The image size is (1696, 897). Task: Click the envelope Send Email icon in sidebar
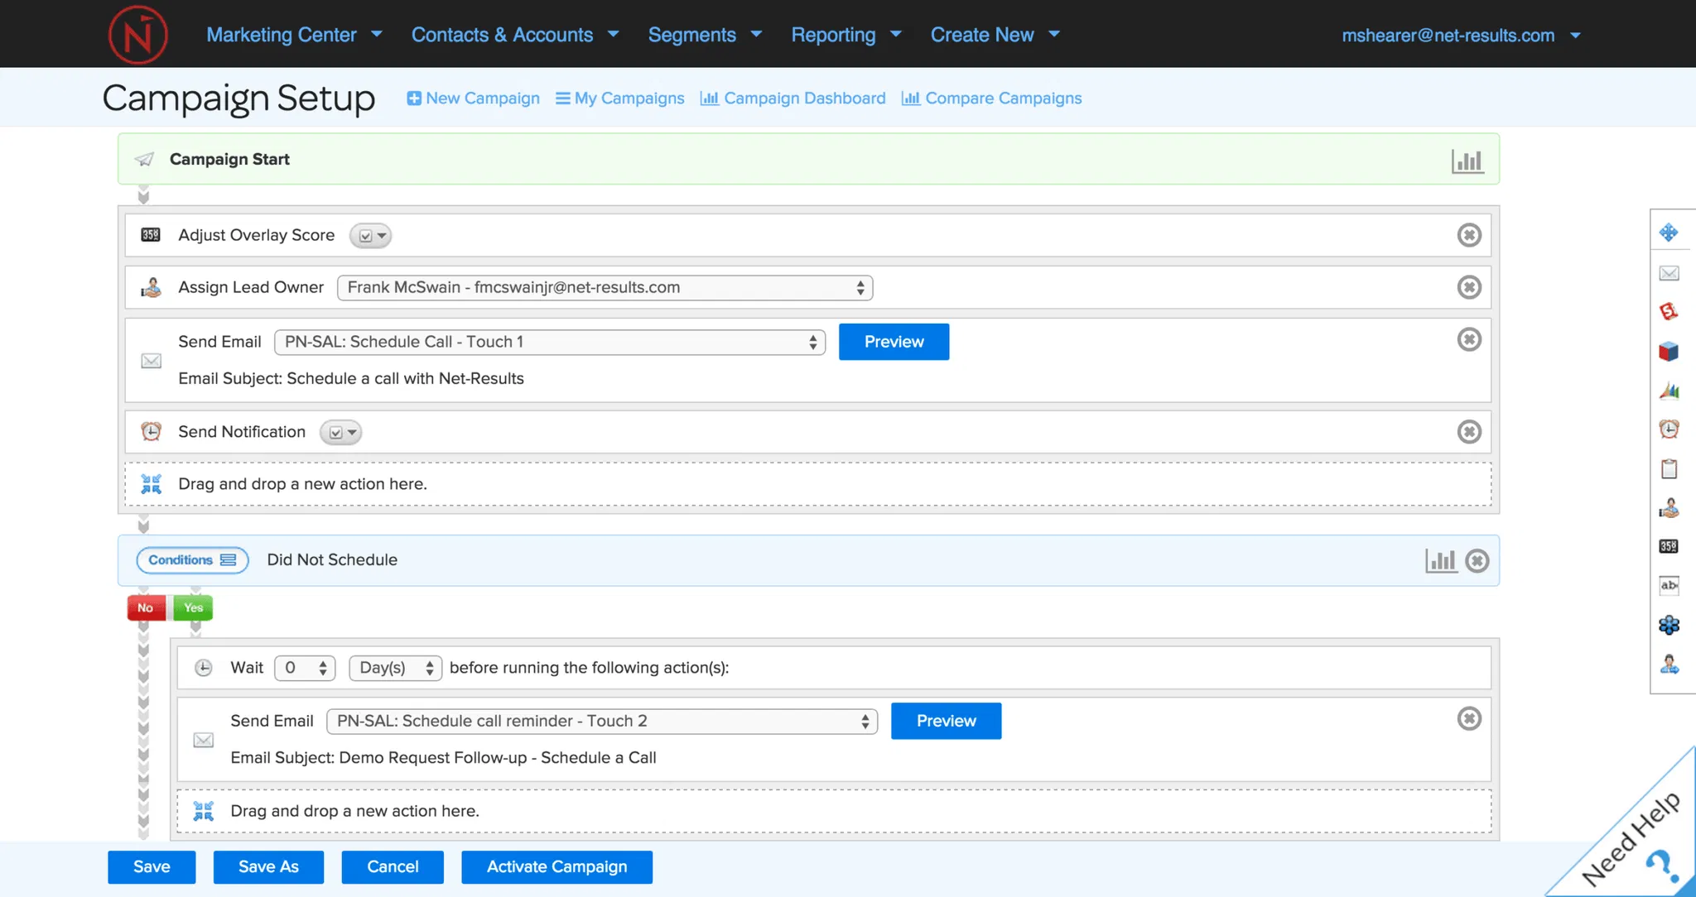[1669, 273]
